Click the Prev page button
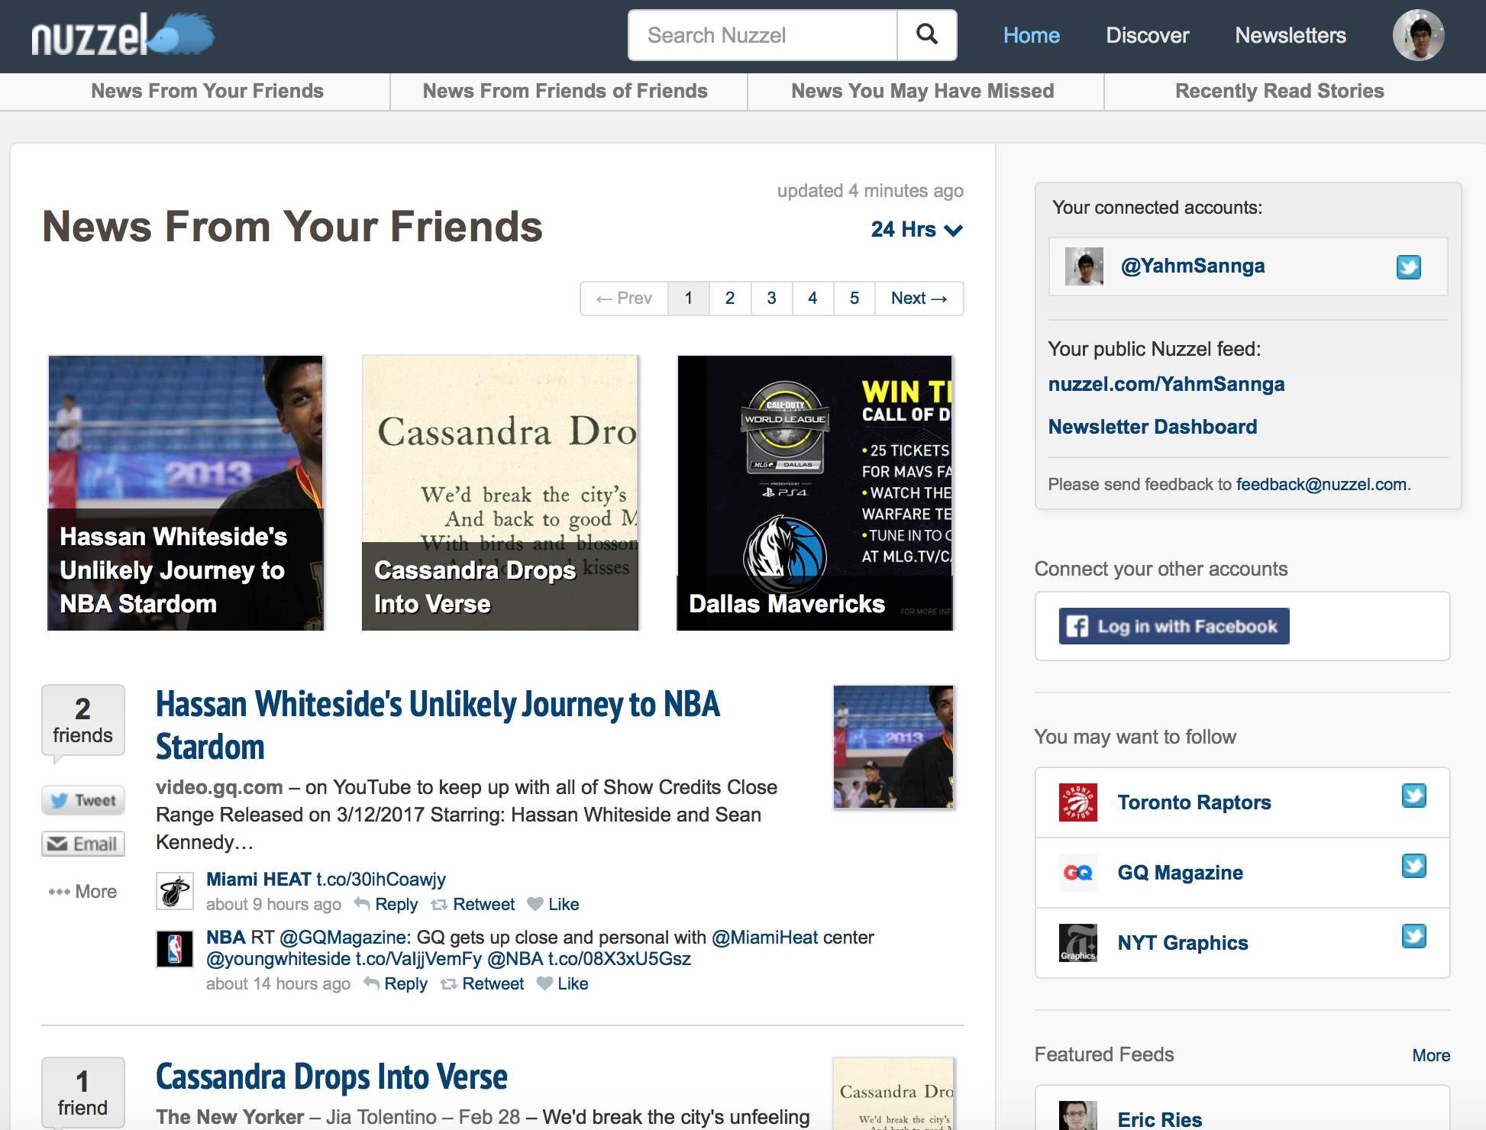1486x1130 pixels. (624, 299)
